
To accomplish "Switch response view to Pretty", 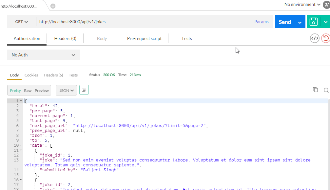I will 15,91.
